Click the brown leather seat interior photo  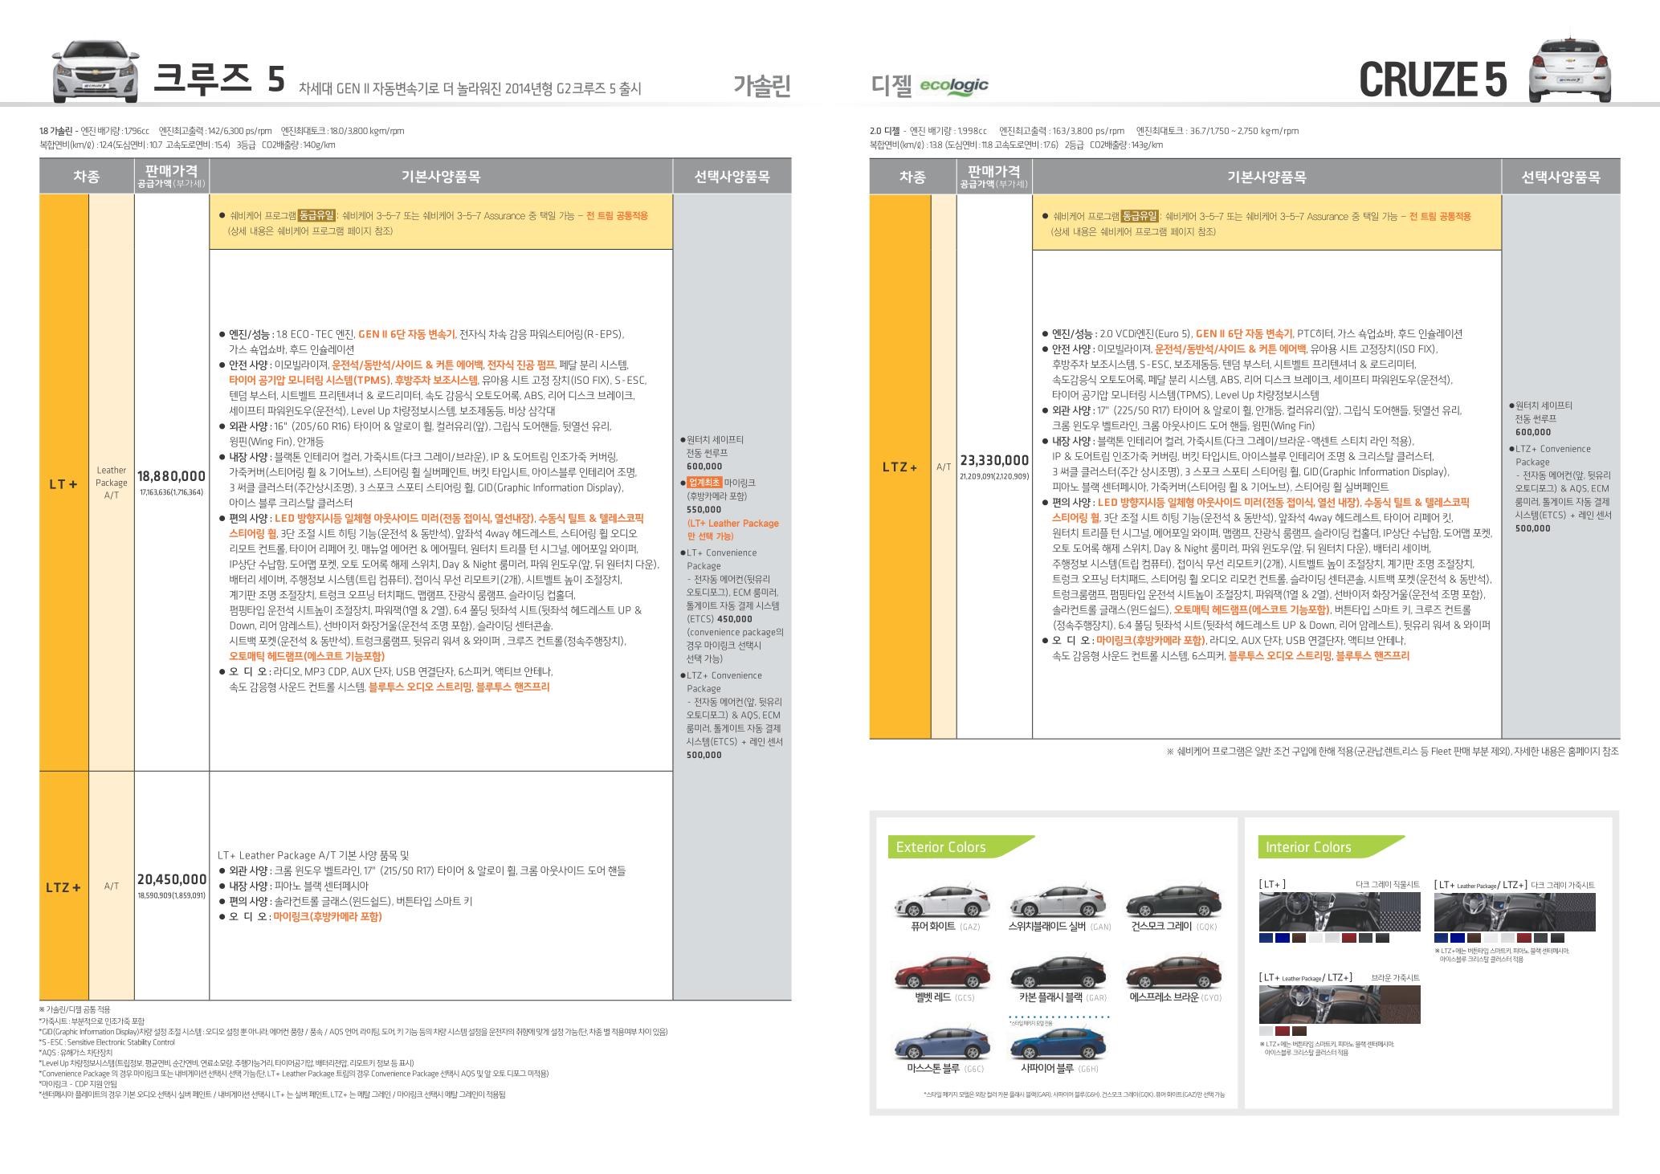click(1339, 1005)
